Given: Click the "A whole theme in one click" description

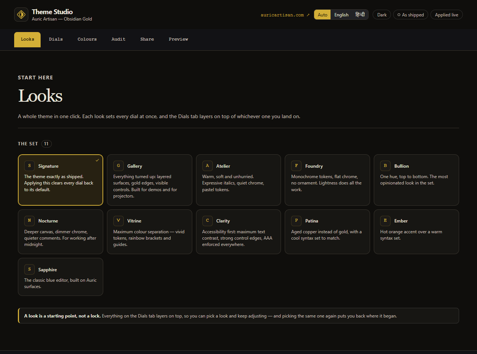Looking at the screenshot, I should (159, 116).
